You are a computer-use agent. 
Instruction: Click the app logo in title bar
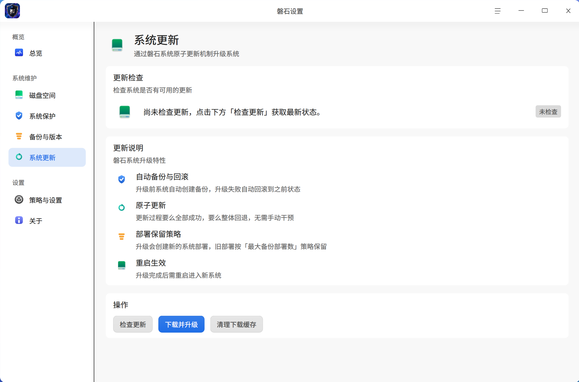point(12,11)
